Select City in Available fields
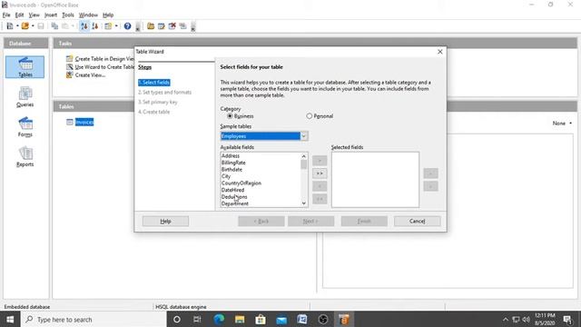This screenshot has height=327, width=581. tap(226, 176)
